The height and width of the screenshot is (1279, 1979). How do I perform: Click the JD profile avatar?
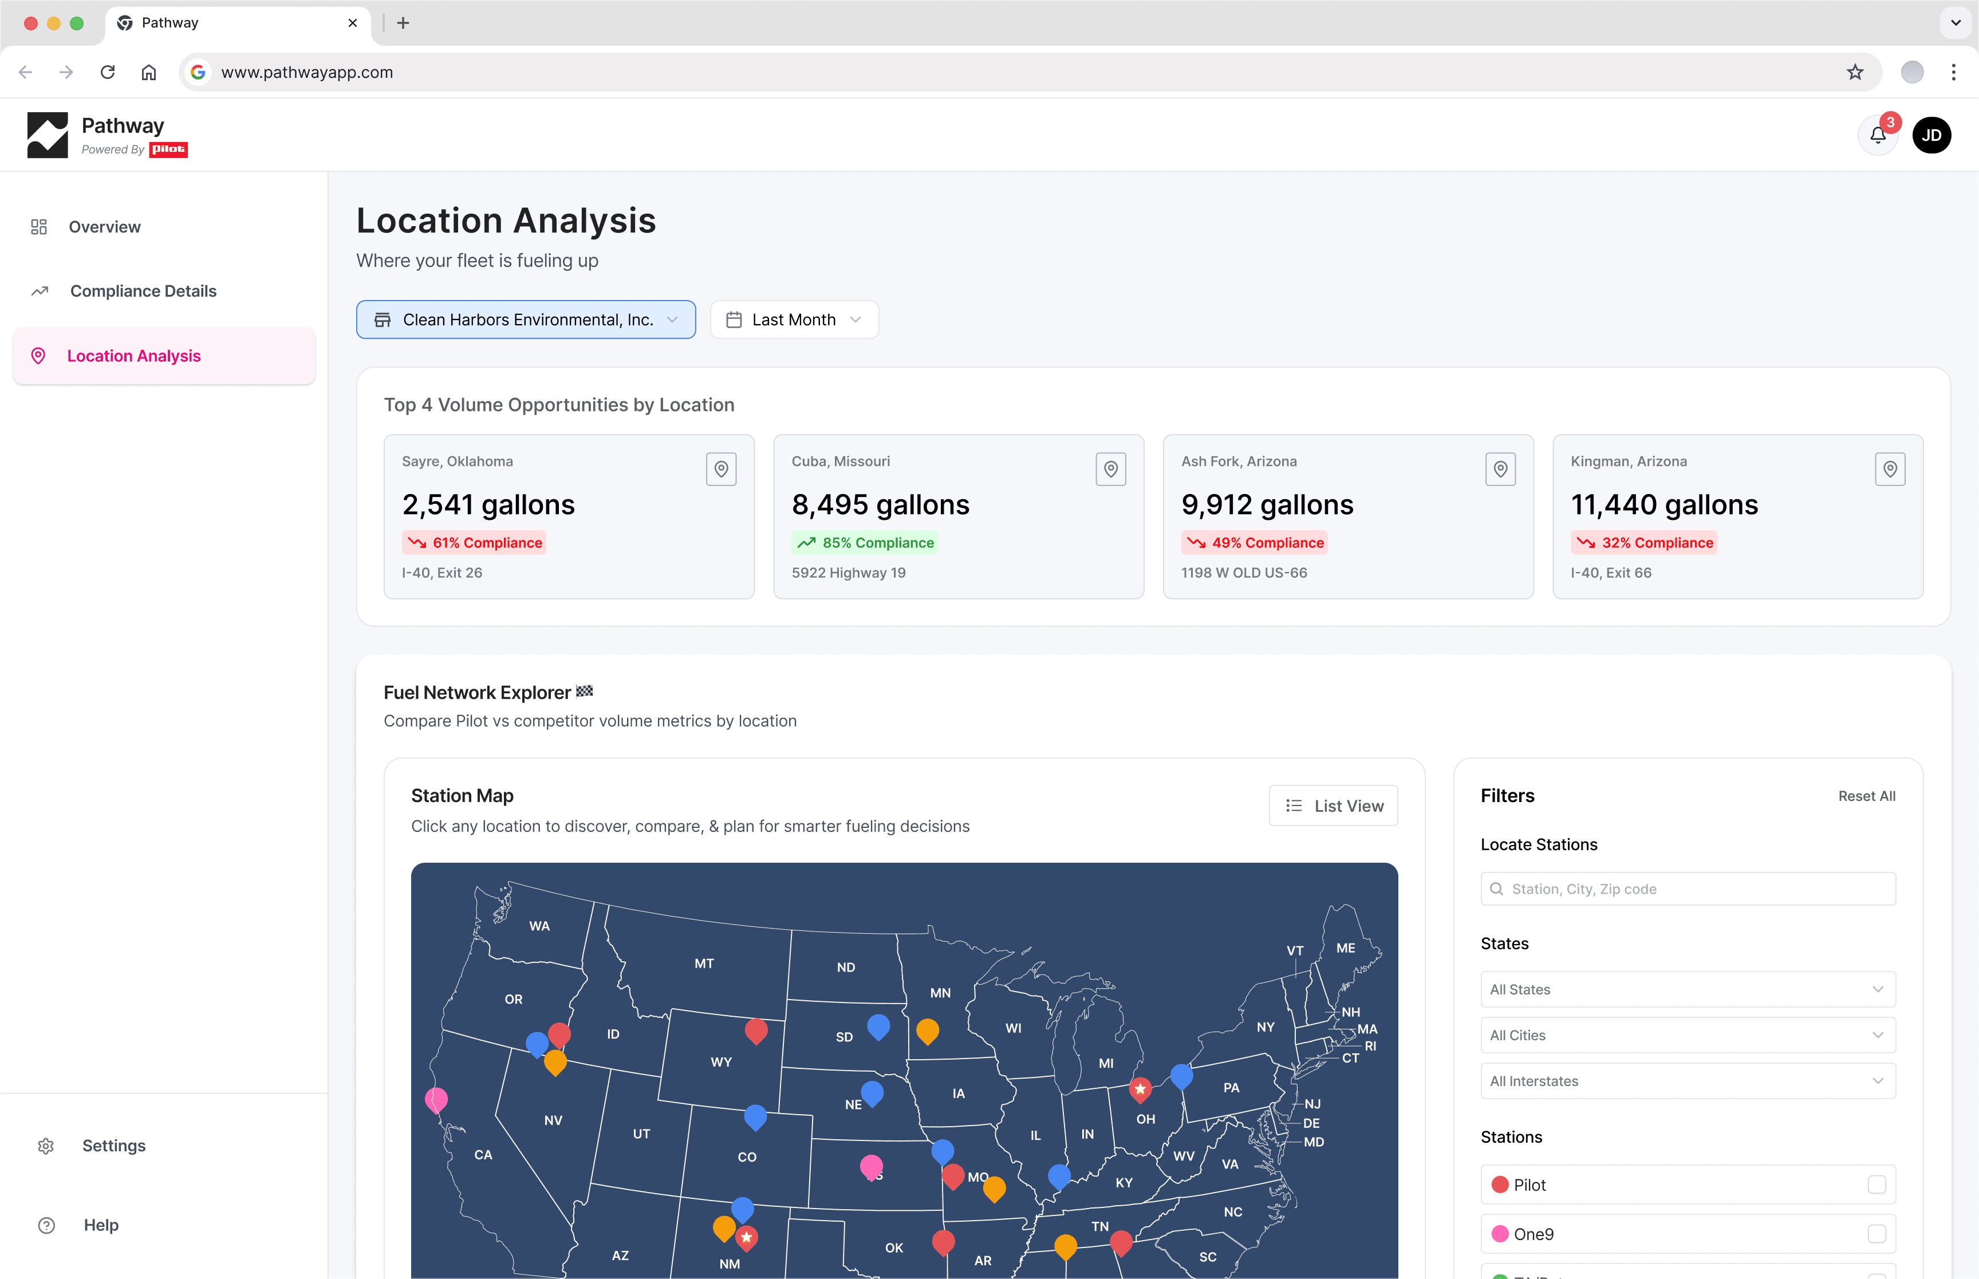pyautogui.click(x=1931, y=135)
